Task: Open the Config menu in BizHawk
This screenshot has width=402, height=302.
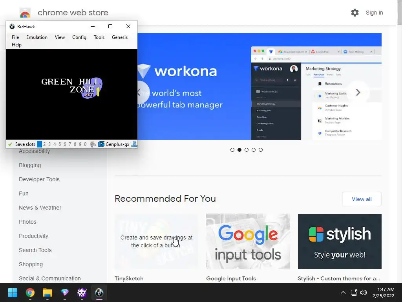Action: (x=79, y=37)
